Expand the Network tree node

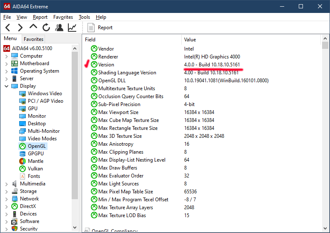pos(7,199)
